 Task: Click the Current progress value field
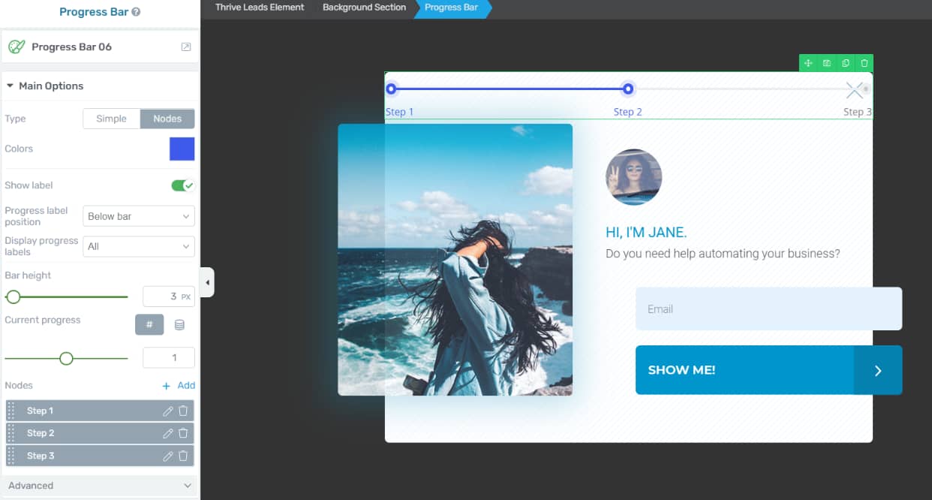pyautogui.click(x=169, y=358)
